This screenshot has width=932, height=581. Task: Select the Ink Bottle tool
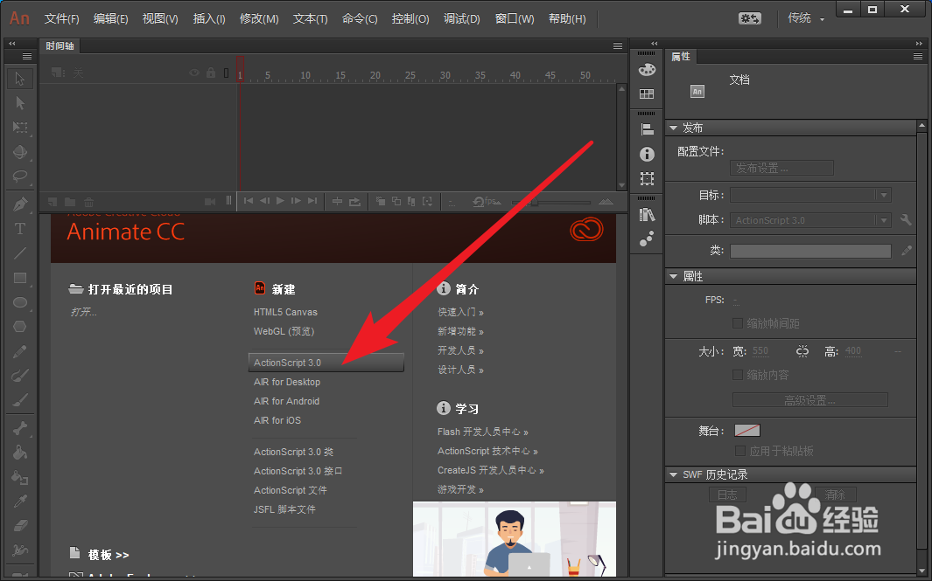pyautogui.click(x=19, y=477)
